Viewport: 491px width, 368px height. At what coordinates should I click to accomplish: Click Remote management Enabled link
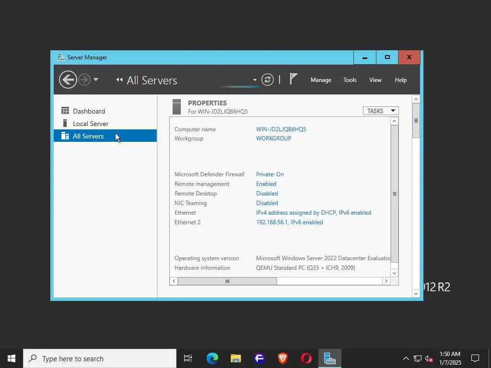pos(266,184)
